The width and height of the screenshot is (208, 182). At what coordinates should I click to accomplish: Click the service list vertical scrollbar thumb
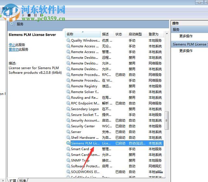coord(167,121)
